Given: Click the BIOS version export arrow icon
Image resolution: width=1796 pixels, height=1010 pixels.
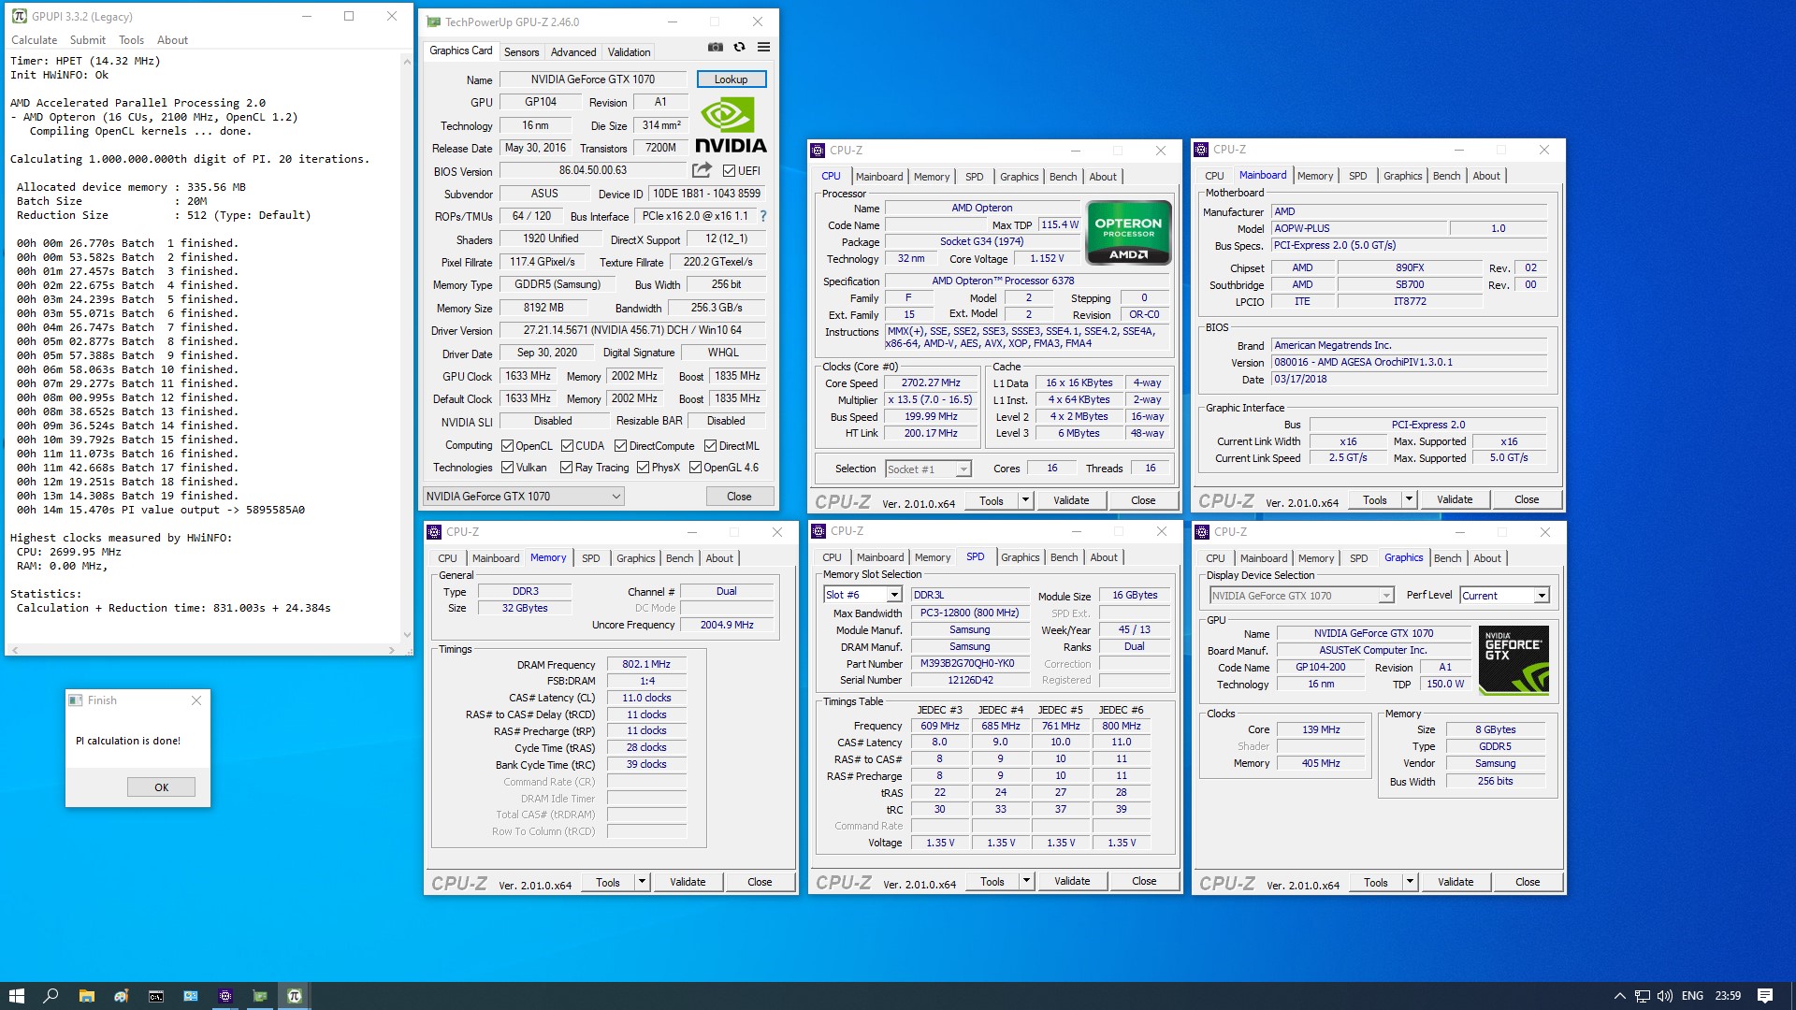Looking at the screenshot, I should tap(702, 170).
